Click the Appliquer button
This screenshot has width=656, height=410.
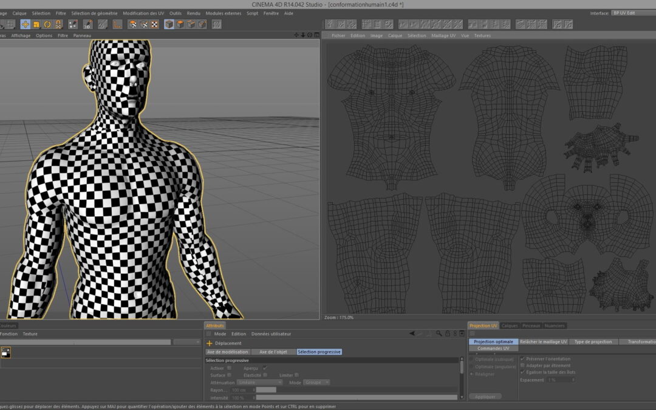tap(485, 397)
